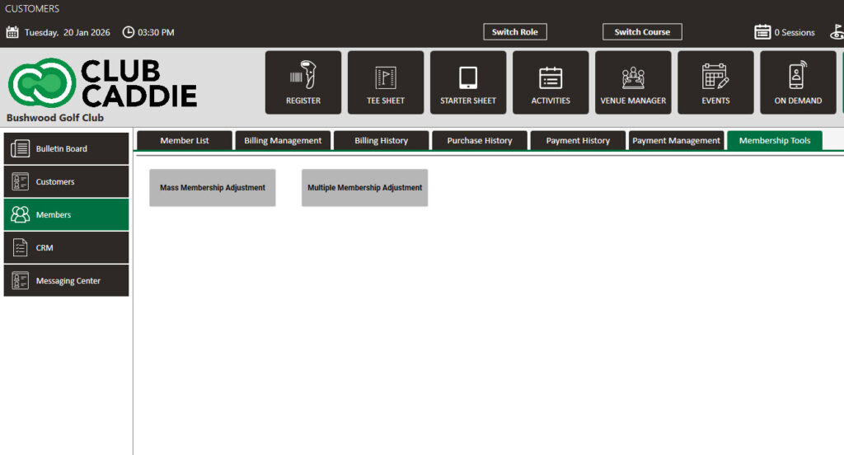Open Messaging Center in the sidebar
Image resolution: width=844 pixels, height=455 pixels.
(66, 281)
